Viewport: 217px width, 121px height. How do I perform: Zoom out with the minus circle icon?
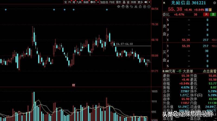pyautogui.click(x=149, y=6)
